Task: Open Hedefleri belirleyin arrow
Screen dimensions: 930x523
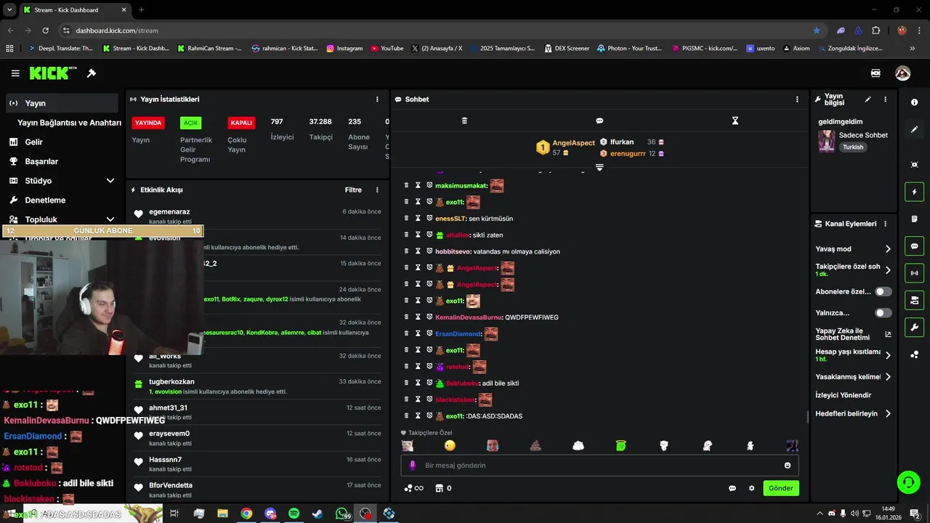Action: click(x=888, y=414)
